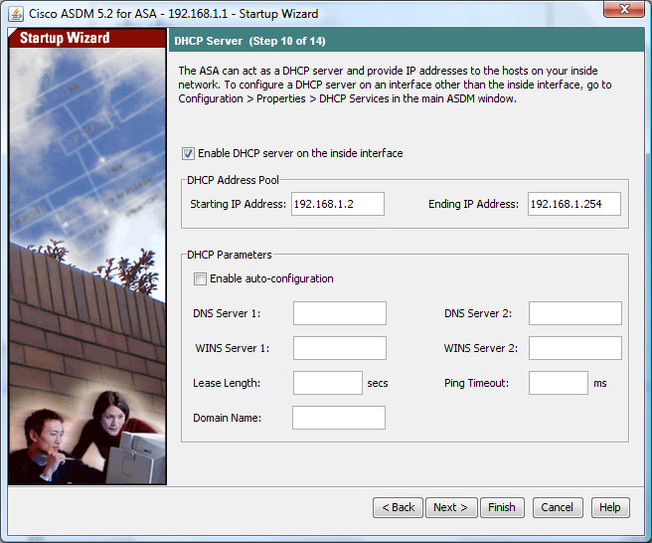The height and width of the screenshot is (543, 652).
Task: Click the DHCP Parameters group label
Action: point(230,255)
